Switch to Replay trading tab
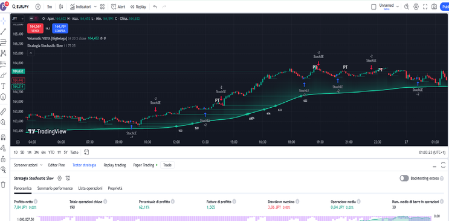This screenshot has height=221, width=449. [x=115, y=165]
